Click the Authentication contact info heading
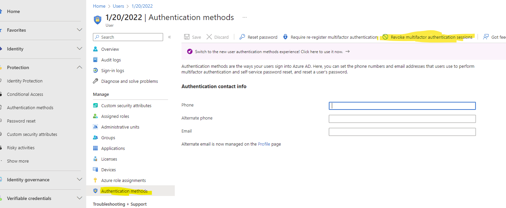506x208 pixels. 214,86
